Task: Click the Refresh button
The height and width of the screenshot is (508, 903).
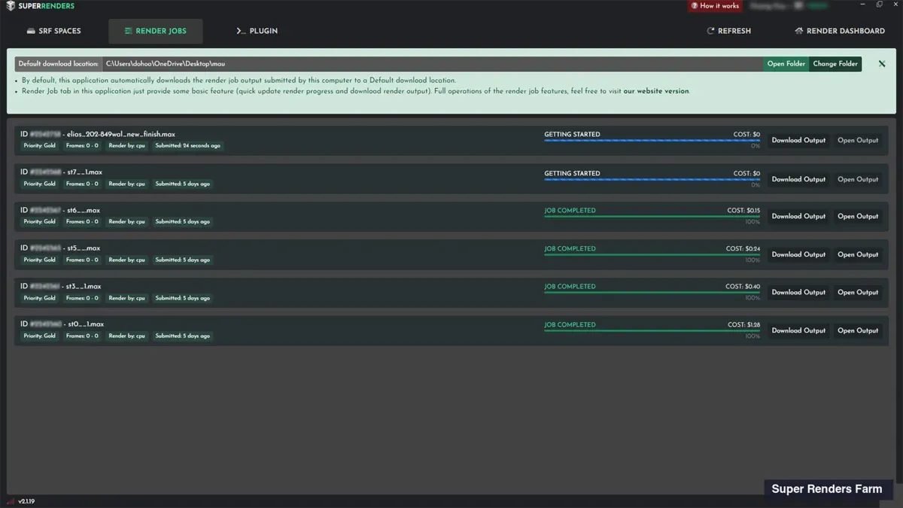Action: [x=728, y=31]
